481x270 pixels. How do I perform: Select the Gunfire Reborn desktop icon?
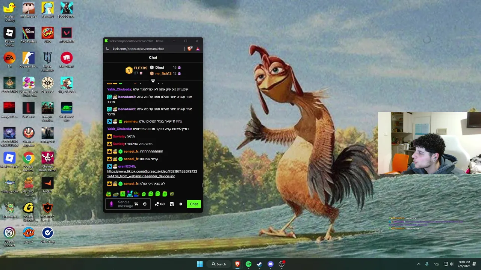pos(29,212)
